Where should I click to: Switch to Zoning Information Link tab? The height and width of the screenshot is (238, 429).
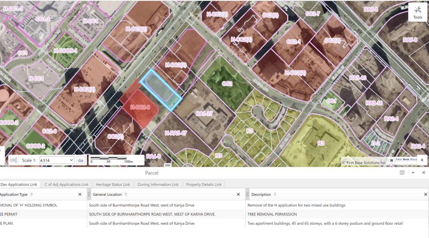point(158,184)
